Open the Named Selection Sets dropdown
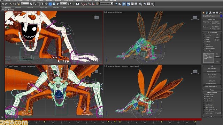 click(x=106, y=3)
